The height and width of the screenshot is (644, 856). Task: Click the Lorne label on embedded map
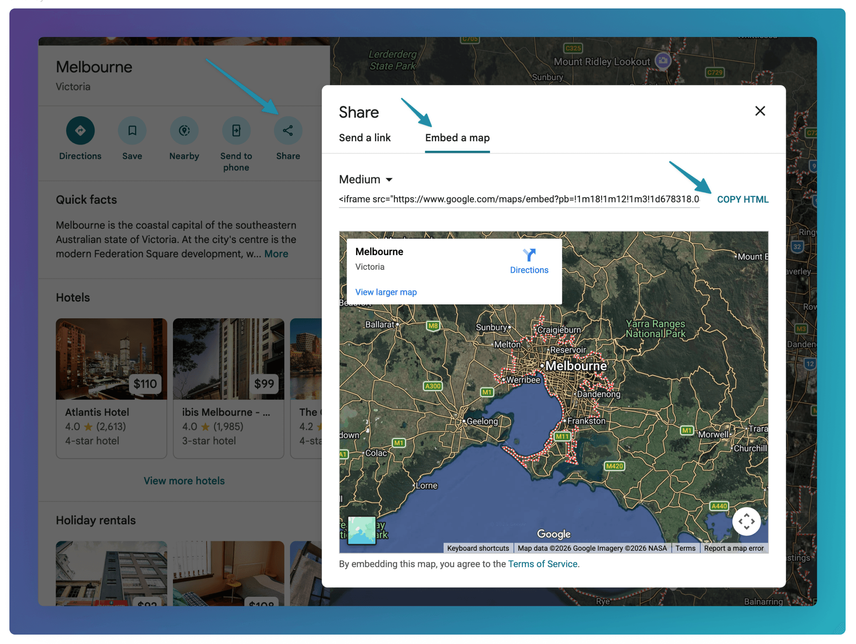[x=426, y=485]
